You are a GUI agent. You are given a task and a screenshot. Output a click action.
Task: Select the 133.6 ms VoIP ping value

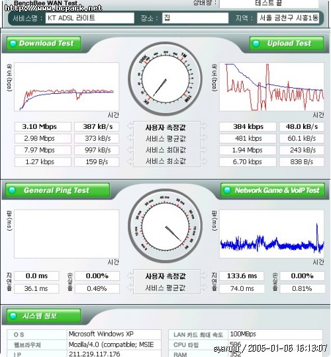242,276
